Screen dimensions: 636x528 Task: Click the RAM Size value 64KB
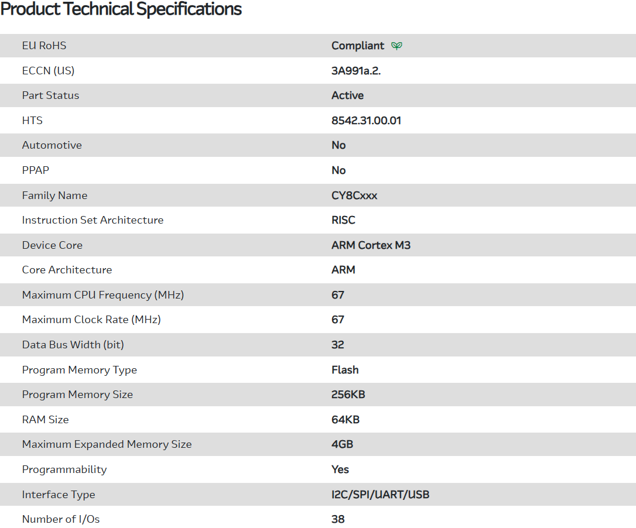coord(346,420)
